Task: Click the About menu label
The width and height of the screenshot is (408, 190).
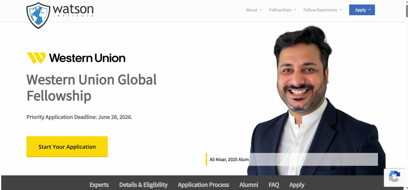Action: tap(251, 10)
